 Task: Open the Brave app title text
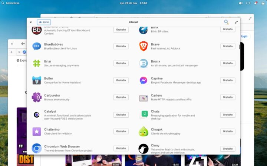(x=155, y=44)
